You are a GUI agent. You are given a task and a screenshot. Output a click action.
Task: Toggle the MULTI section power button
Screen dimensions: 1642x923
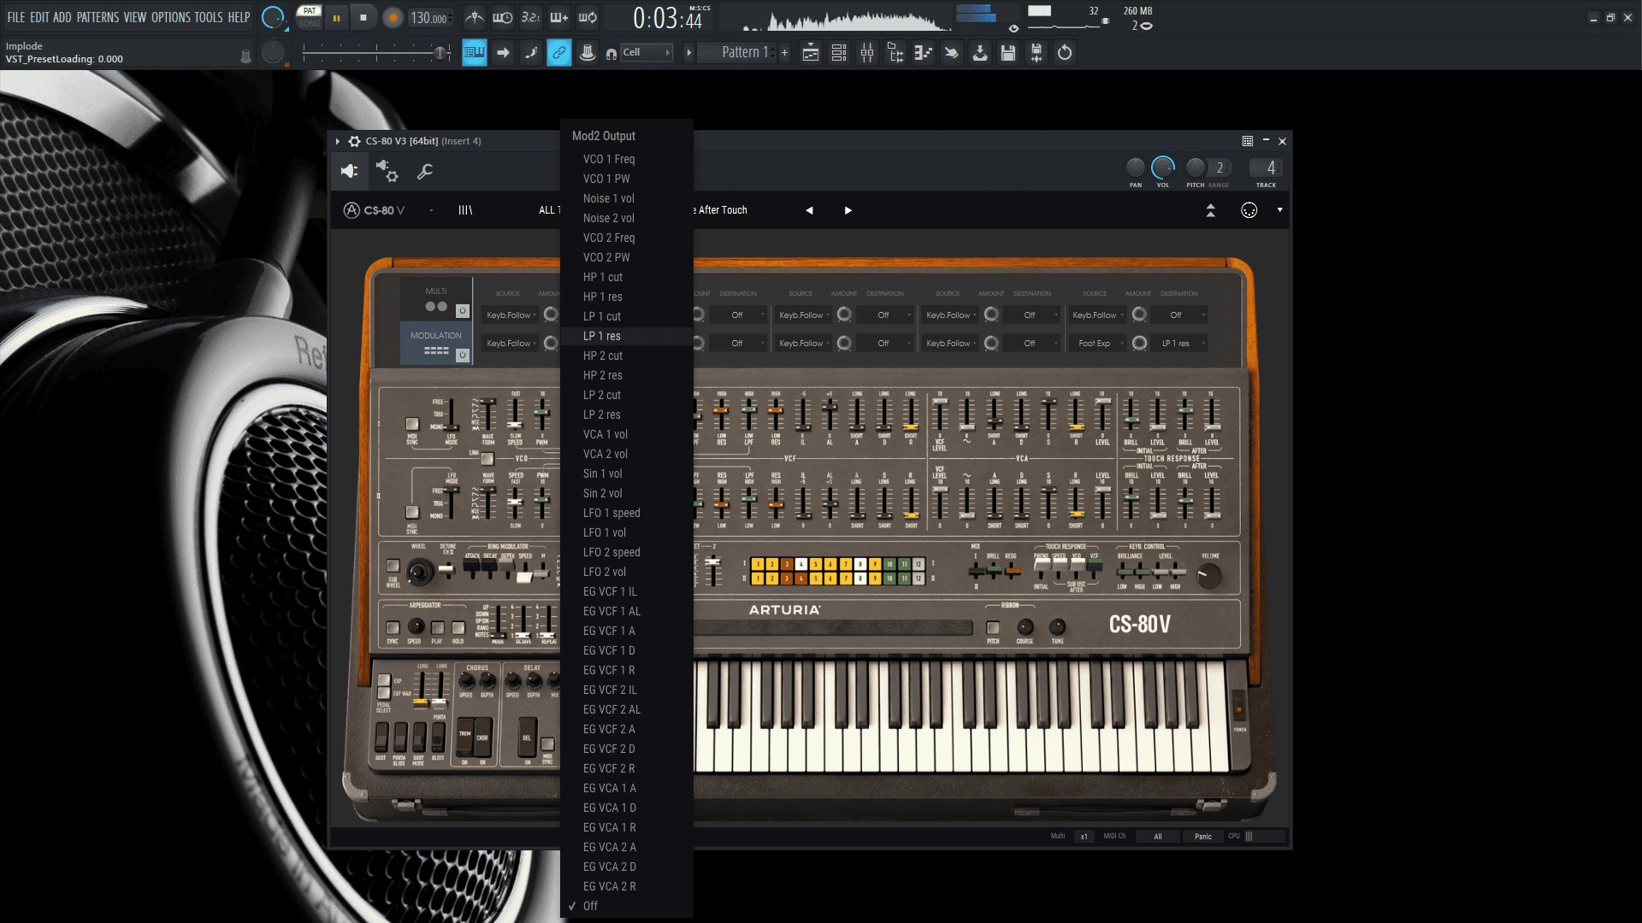coord(462,310)
